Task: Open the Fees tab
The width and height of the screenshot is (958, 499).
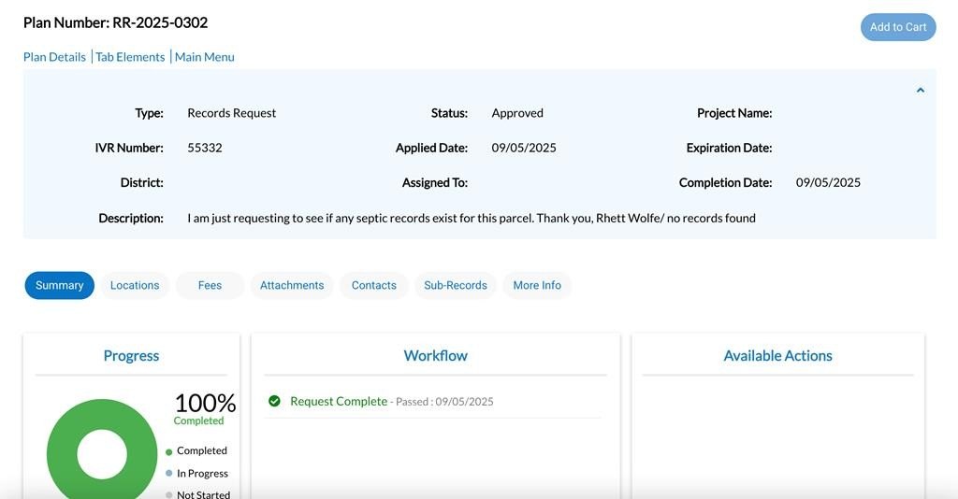Action: pyautogui.click(x=210, y=285)
